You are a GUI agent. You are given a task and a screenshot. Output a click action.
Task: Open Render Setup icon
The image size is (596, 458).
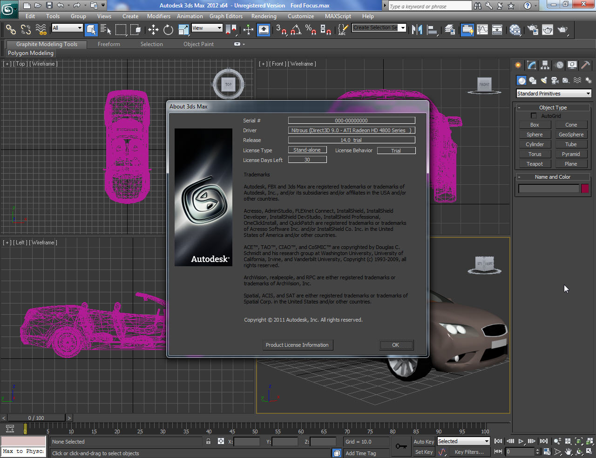533,30
